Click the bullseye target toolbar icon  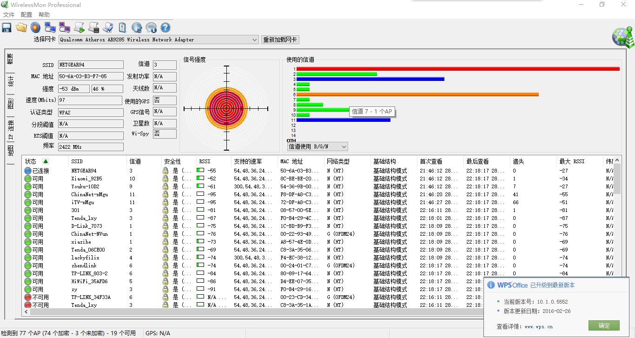[35, 27]
